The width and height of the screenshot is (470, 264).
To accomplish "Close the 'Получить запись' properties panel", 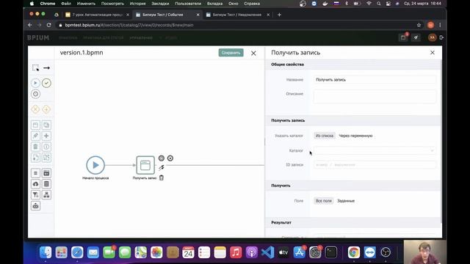I will pyautogui.click(x=433, y=53).
